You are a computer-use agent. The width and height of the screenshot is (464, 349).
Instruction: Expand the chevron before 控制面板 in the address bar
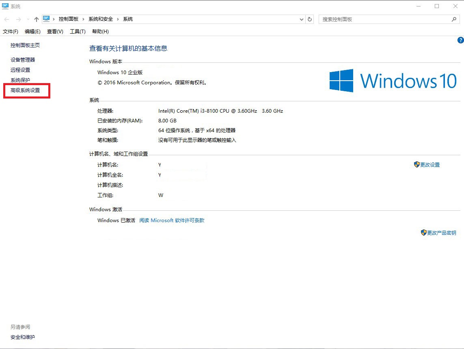point(54,19)
